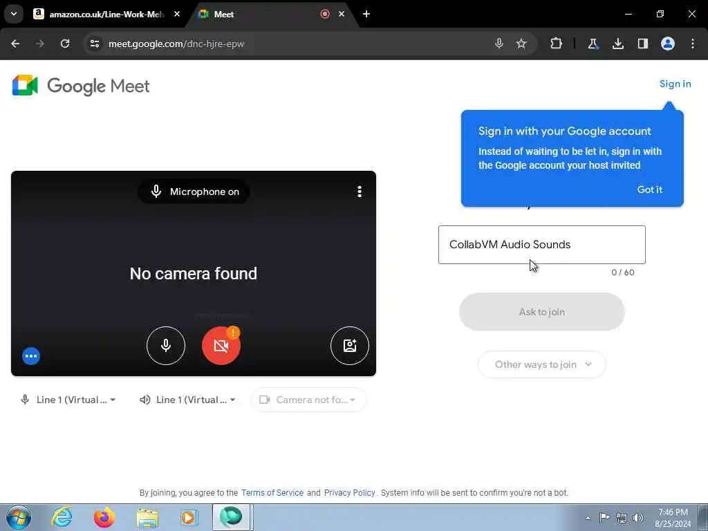Turn on camera using red camera button
Image resolution: width=708 pixels, height=531 pixels.
click(221, 346)
